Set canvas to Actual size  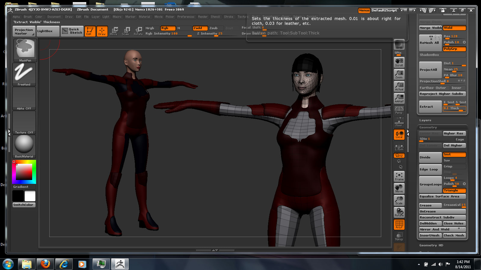[399, 86]
